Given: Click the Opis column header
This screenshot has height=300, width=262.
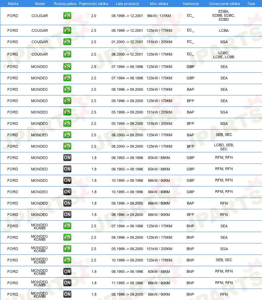Looking at the screenshot, I should pos(251,4).
